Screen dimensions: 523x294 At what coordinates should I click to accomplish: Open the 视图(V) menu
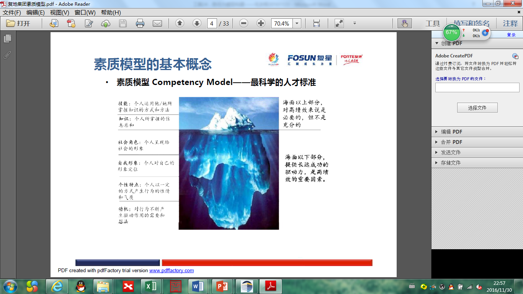[x=59, y=13]
